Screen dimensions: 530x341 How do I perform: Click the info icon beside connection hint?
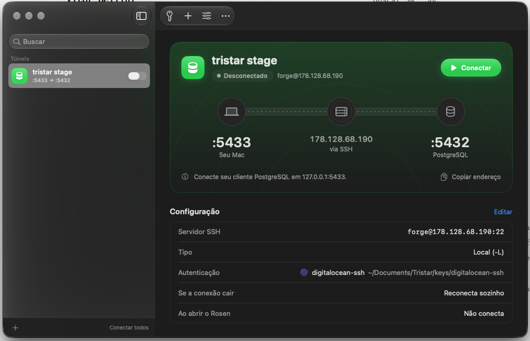pyautogui.click(x=185, y=177)
